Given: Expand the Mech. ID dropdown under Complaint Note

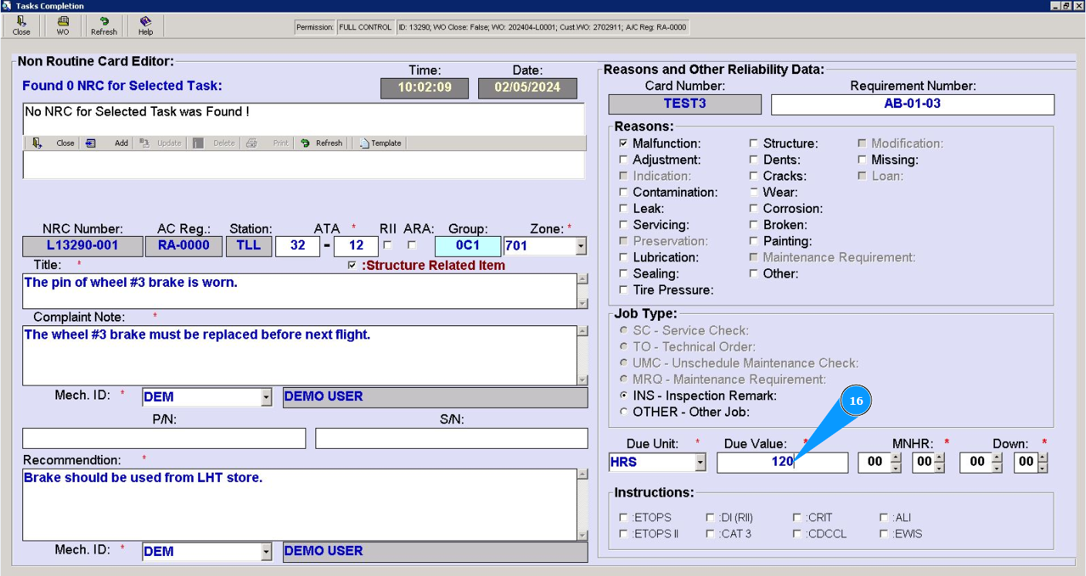Looking at the screenshot, I should click(266, 398).
